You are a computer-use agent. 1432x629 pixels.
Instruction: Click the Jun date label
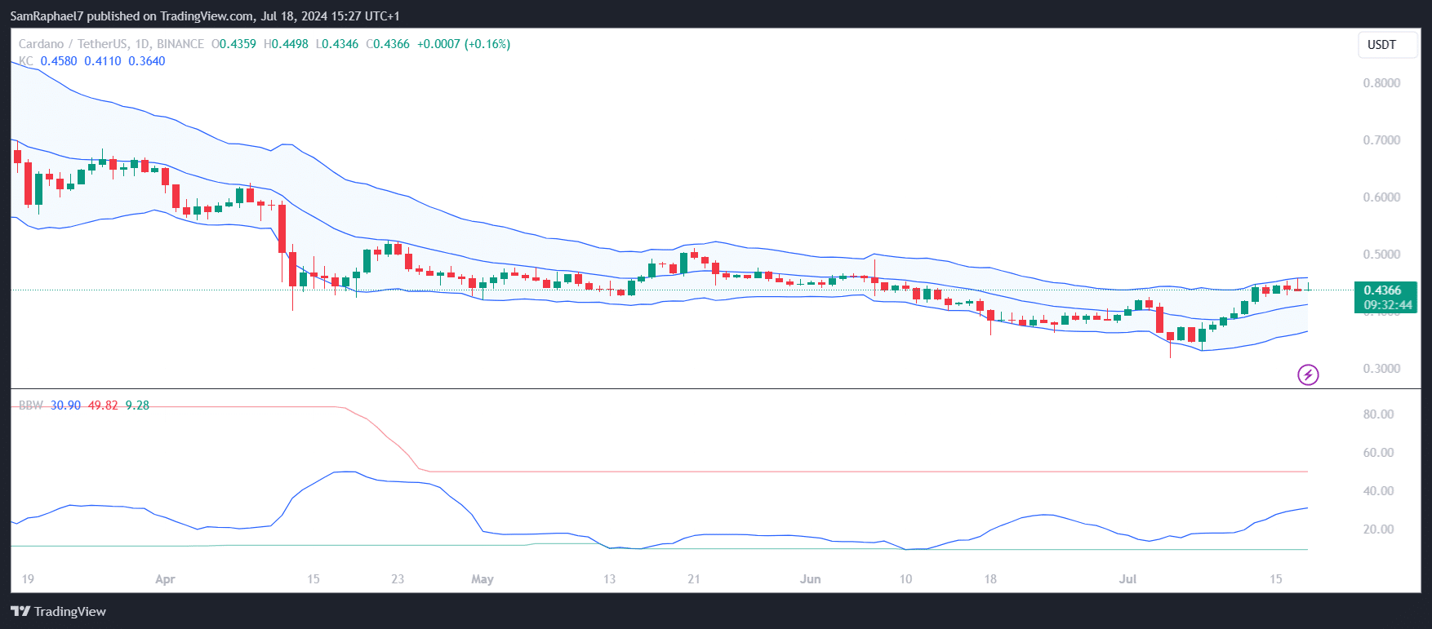[x=810, y=579]
